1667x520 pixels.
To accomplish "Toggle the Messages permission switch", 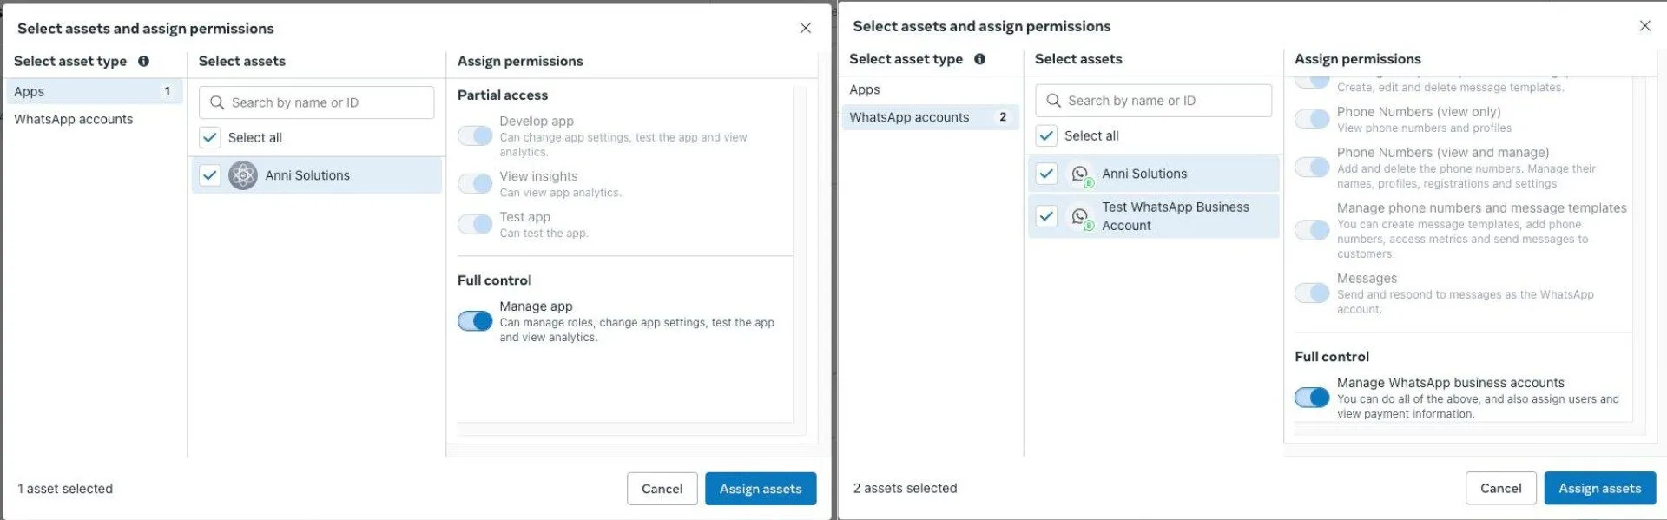I will 1312,293.
